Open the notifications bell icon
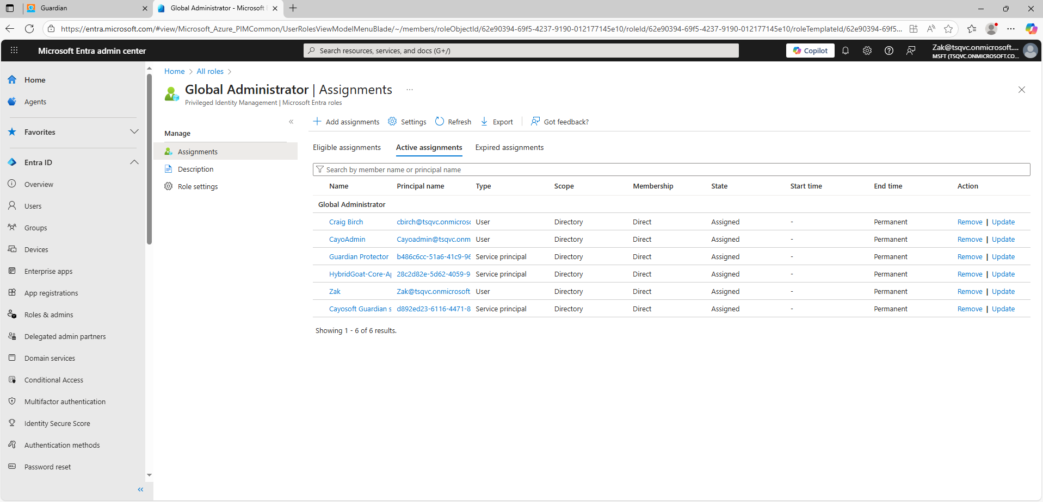Viewport: 1043px width, 502px height. [845, 51]
